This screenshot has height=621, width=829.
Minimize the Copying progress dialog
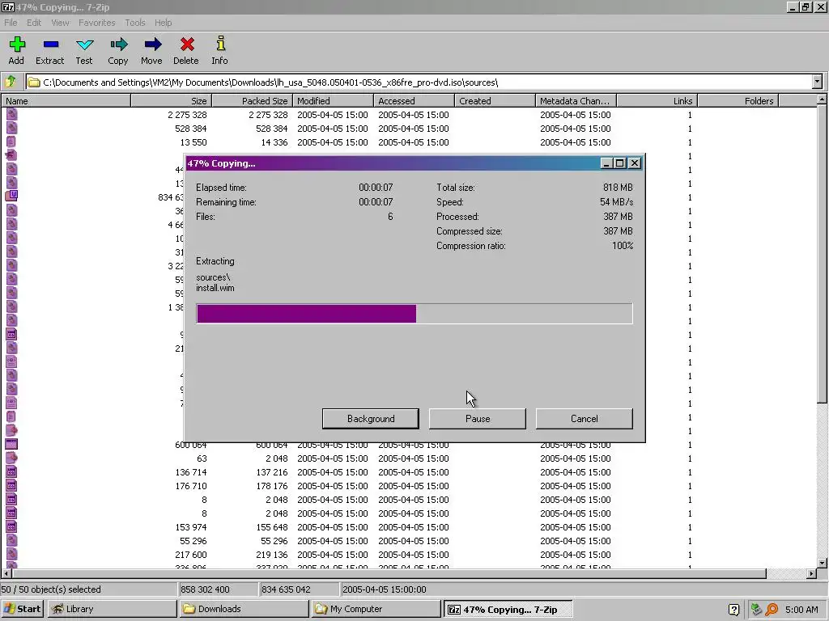(607, 163)
